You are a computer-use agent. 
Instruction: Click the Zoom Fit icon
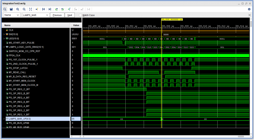click(30, 9)
